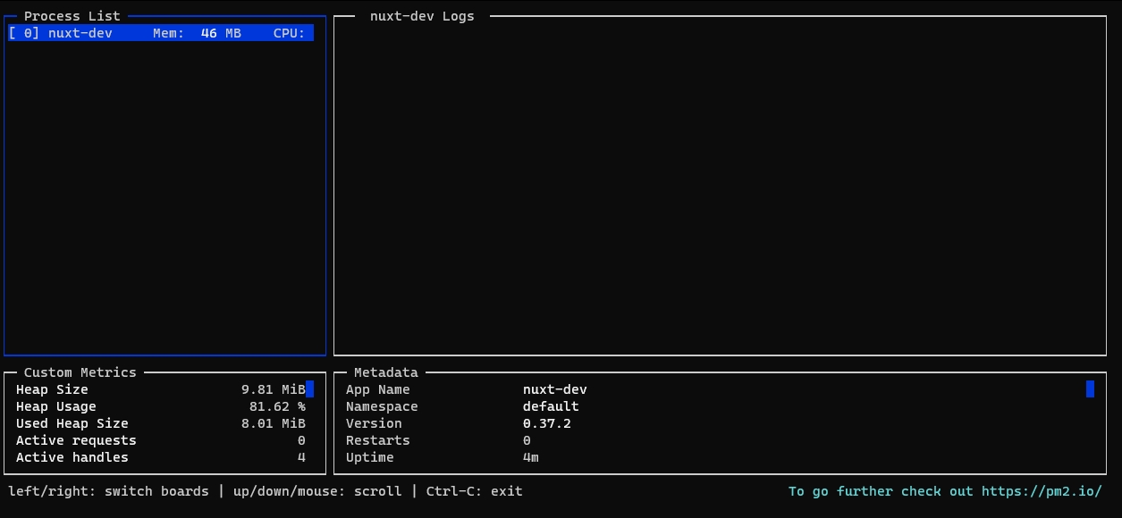Click the Custom Metrics blue scrollbar indicator
The image size is (1122, 518).
309,389
